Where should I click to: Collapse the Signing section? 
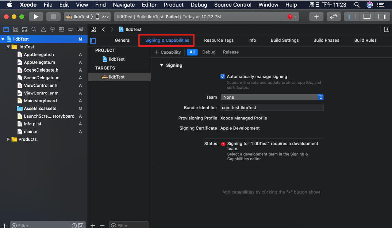[x=162, y=65]
